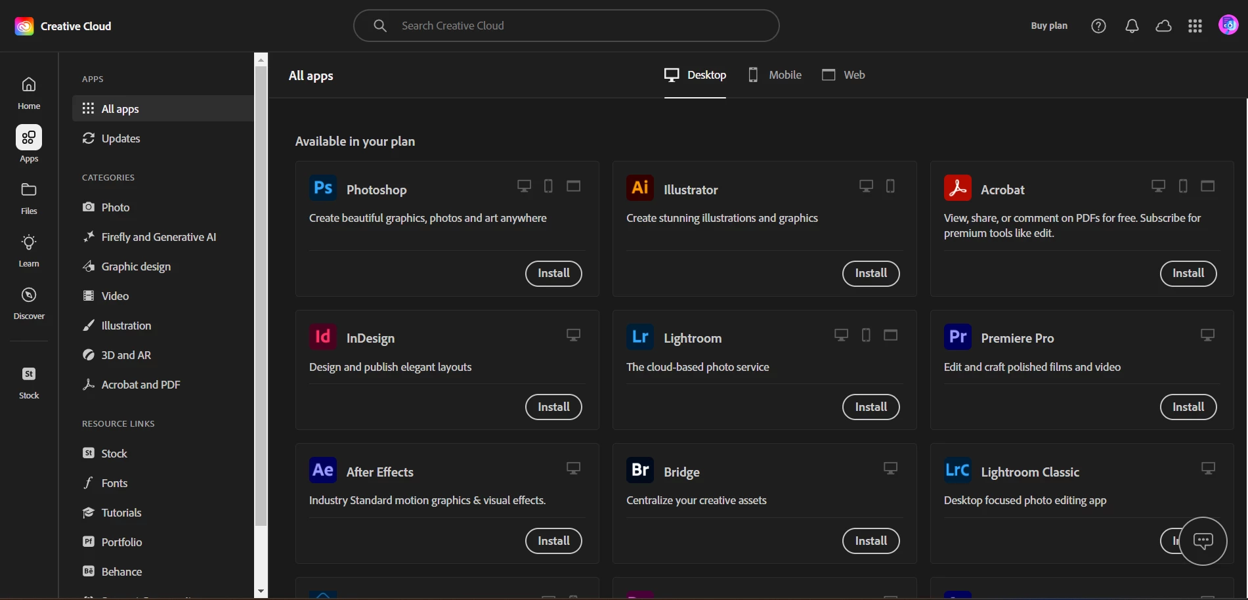Screen dimensions: 1248x600
Task: Select the Illustration category
Action: tap(163, 326)
